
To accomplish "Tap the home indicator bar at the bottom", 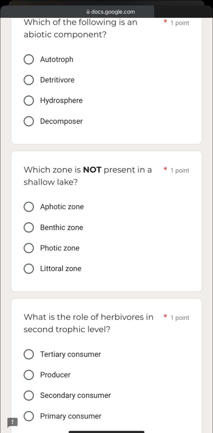I will (106, 431).
